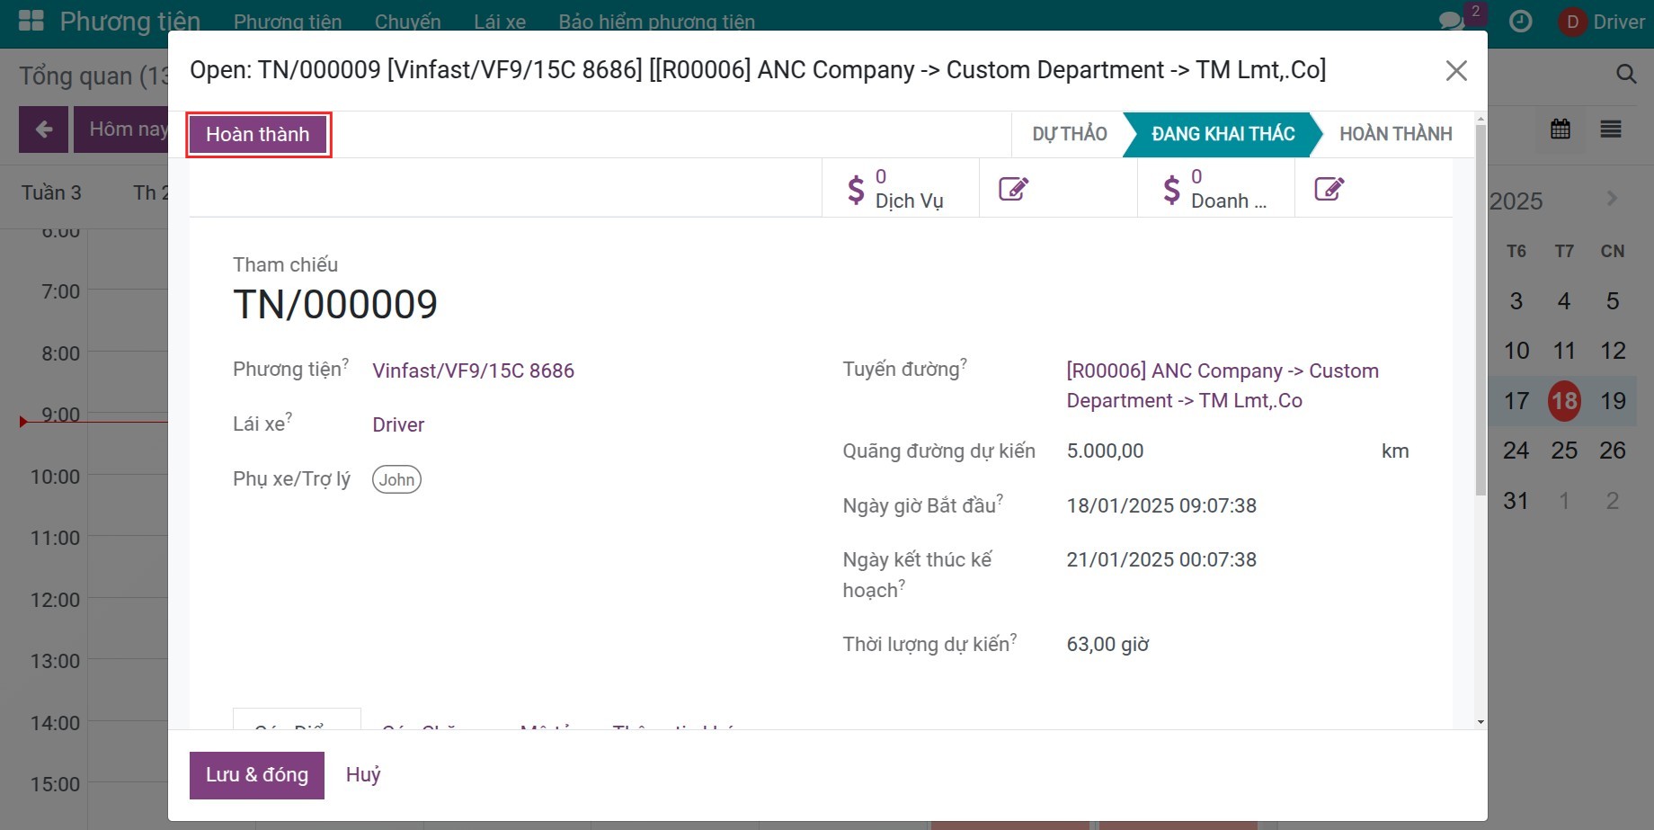1654x830 pixels.
Task: Click the search magnifier icon
Action: 1626,74
